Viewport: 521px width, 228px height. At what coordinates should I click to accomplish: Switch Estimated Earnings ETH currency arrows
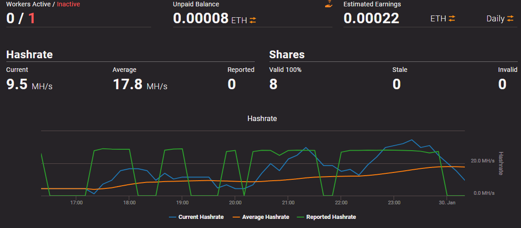coord(452,19)
